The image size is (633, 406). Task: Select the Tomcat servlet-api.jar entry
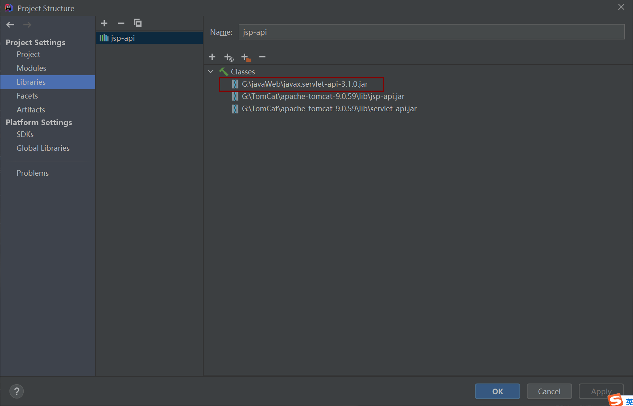(x=329, y=108)
